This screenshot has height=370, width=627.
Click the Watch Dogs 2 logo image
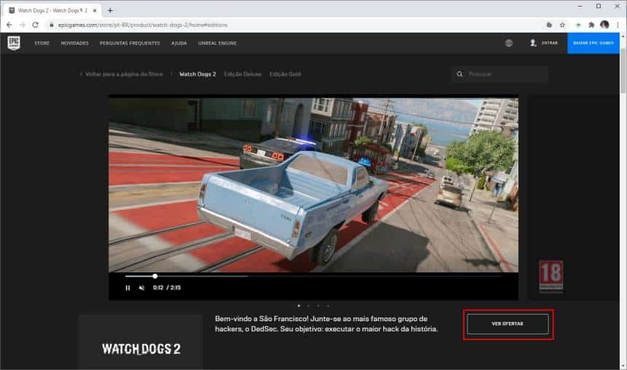click(x=141, y=349)
